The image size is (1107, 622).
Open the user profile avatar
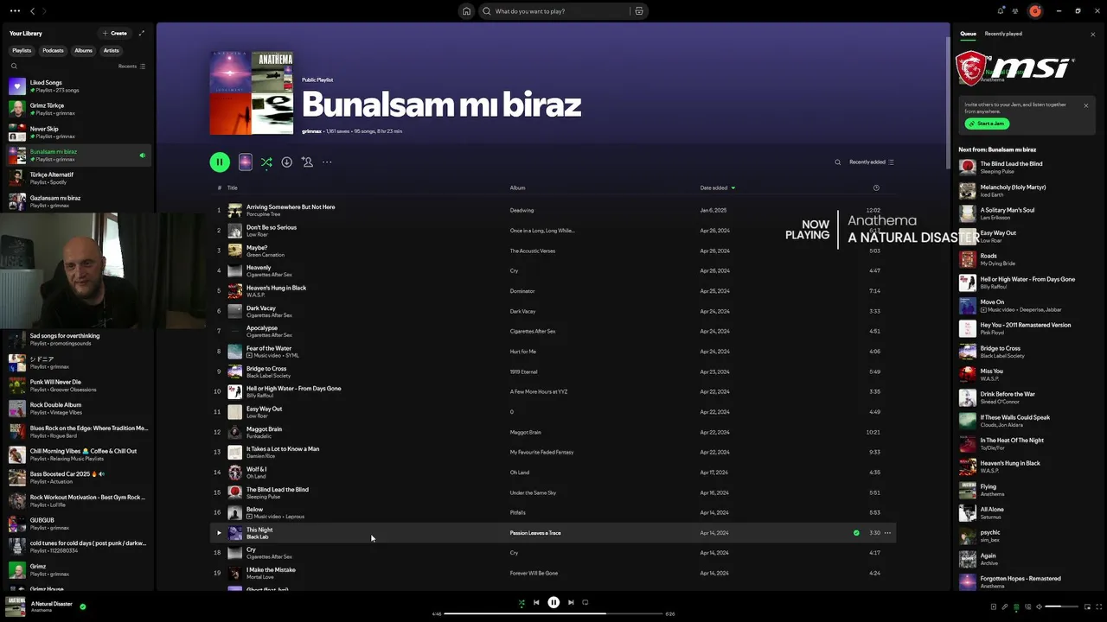tap(1035, 11)
